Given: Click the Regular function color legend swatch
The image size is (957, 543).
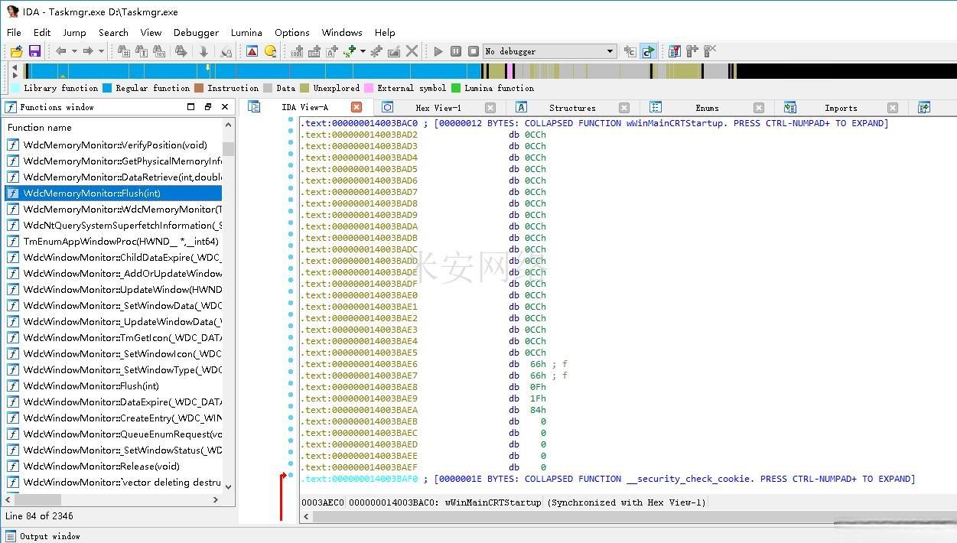Looking at the screenshot, I should coord(107,88).
